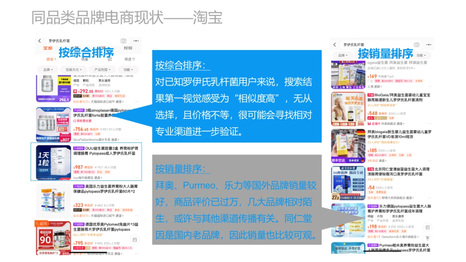Image resolution: width=466 pixels, height=262 pixels.
Task: Expand the 品牌 brand filter dropdown
Action: [x=48, y=69]
